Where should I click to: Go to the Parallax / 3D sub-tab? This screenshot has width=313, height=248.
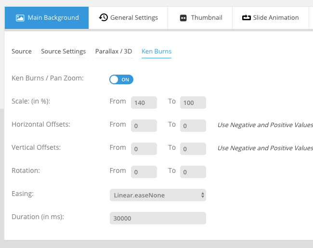point(114,52)
